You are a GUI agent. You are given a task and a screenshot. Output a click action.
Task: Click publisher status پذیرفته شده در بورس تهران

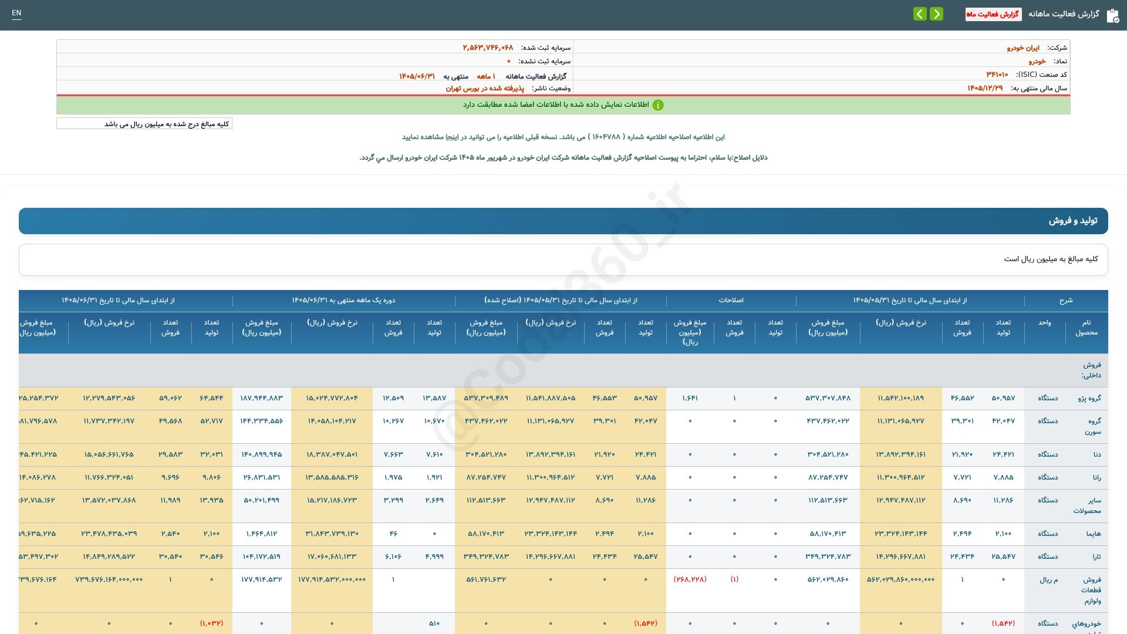(x=485, y=88)
